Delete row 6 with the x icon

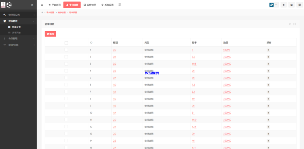click(268, 85)
